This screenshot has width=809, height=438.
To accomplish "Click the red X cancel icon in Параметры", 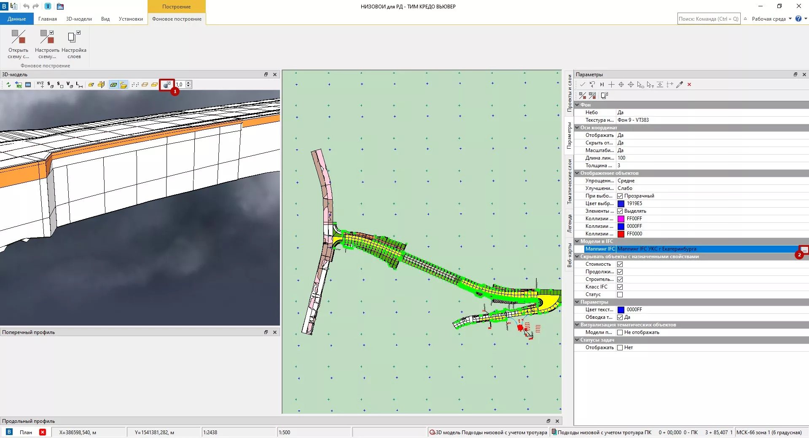I will [689, 85].
